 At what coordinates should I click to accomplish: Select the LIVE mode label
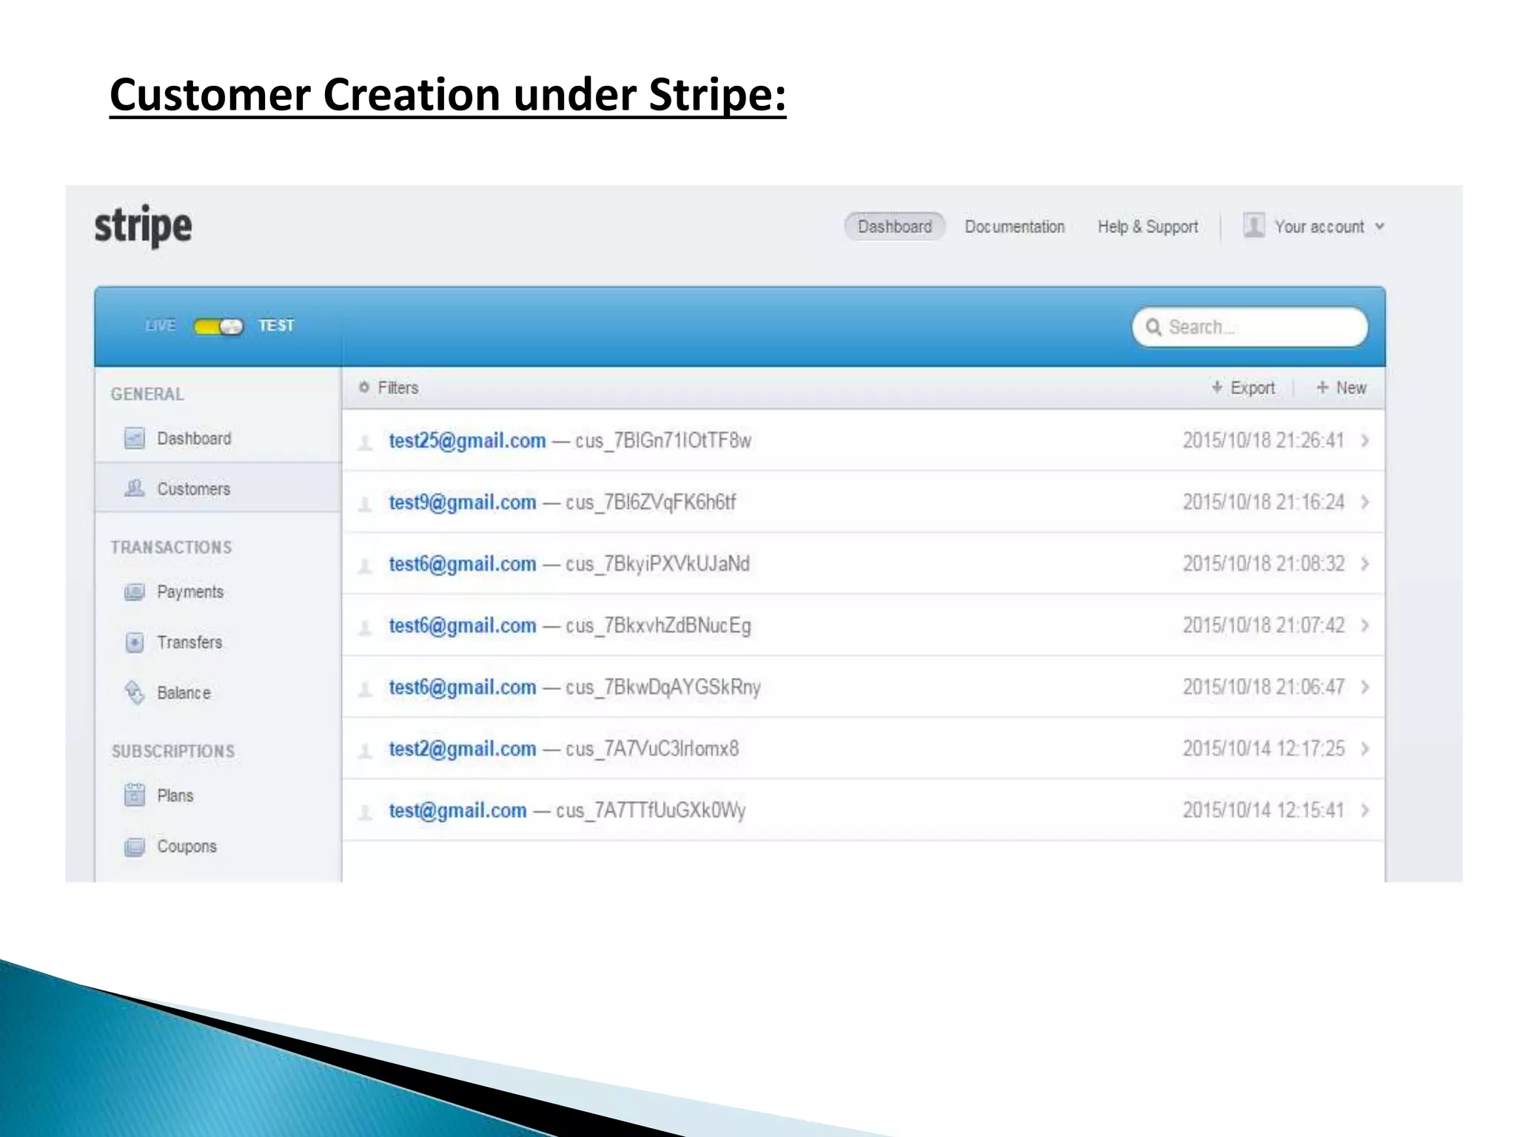pos(161,326)
